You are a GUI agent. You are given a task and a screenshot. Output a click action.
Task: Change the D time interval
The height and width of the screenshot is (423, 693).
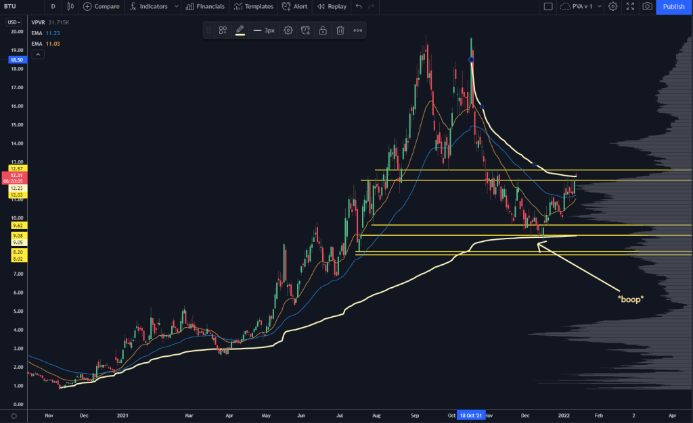[53, 7]
